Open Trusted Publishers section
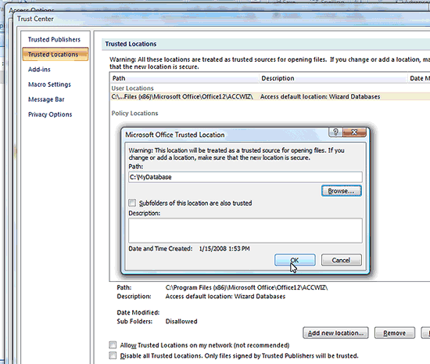This screenshot has width=430, height=364. 54,39
